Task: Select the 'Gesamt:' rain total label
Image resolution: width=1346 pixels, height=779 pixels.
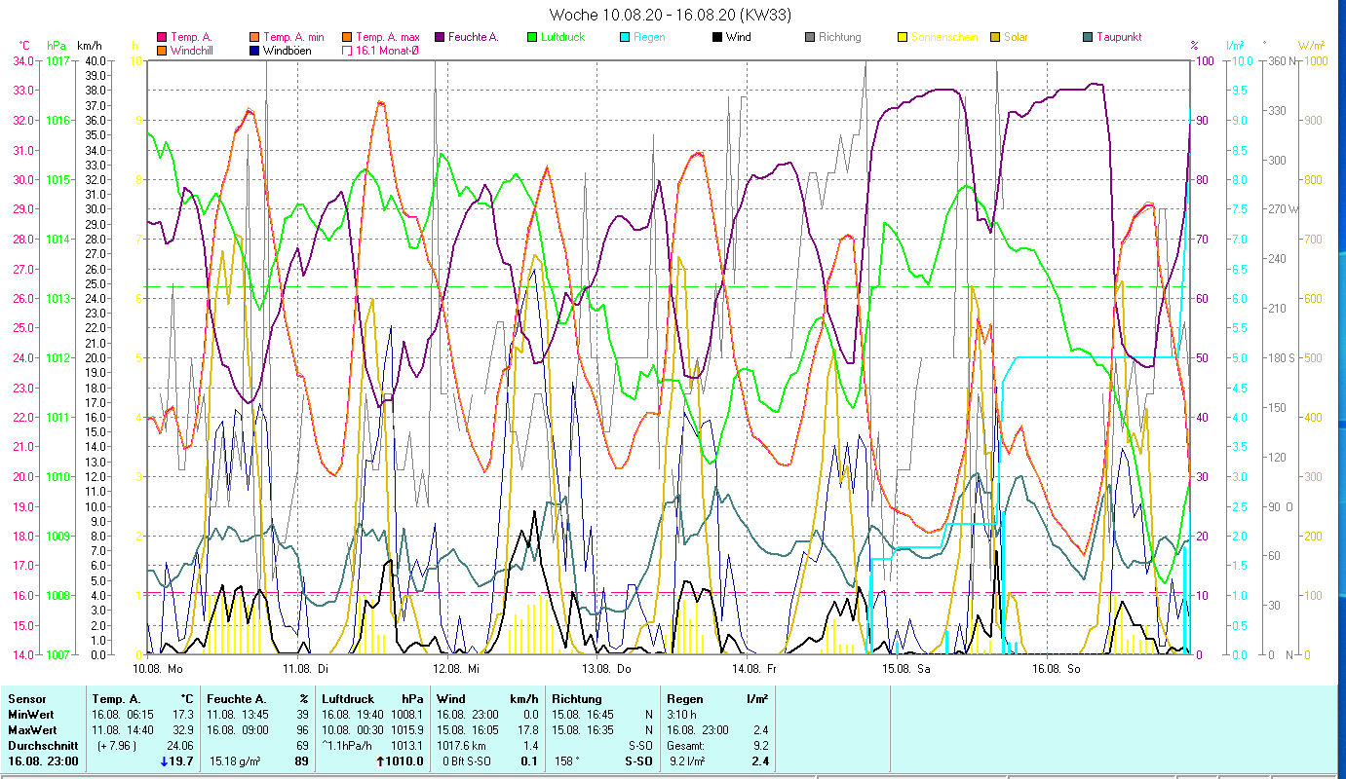Action: [686, 746]
